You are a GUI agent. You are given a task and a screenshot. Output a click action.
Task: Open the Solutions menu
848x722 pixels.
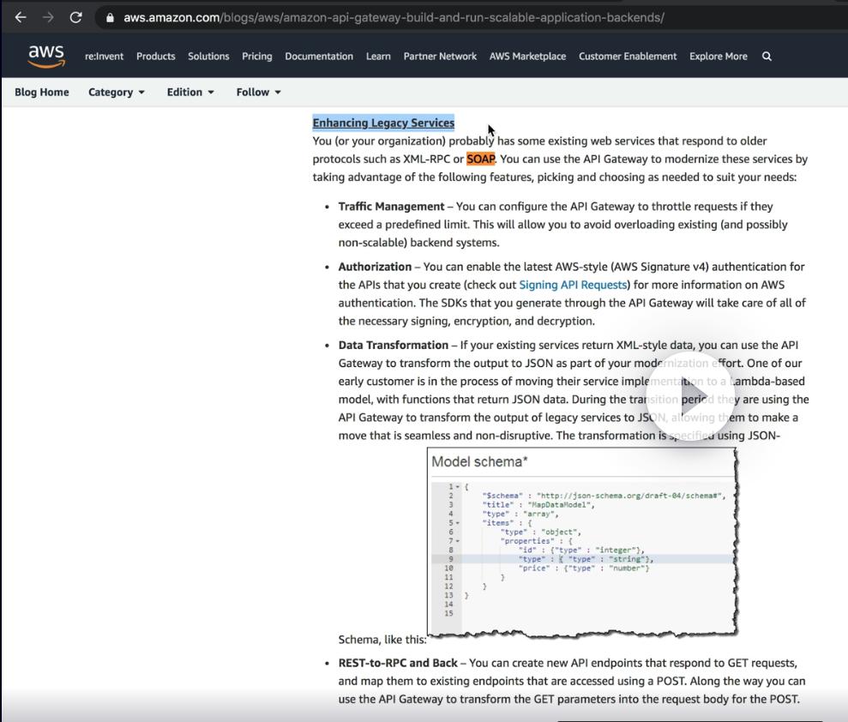pos(208,57)
